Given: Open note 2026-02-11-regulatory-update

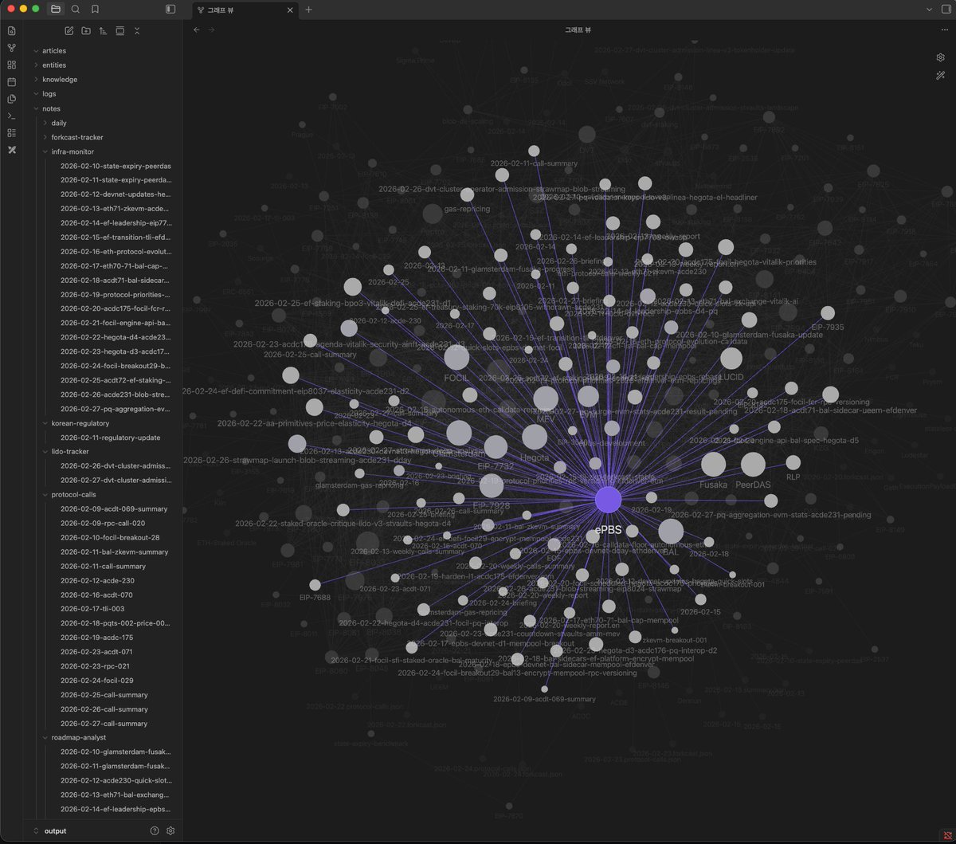Looking at the screenshot, I should tap(110, 438).
